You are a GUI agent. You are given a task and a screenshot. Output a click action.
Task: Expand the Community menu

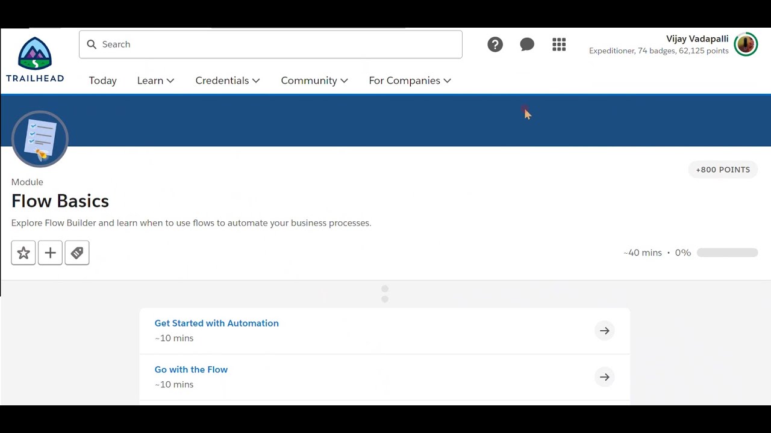[x=314, y=81]
